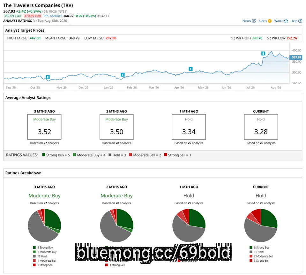Image resolution: width=306 pixels, height=275 pixels.
Task: Open the Notes edit icon
Action: (254, 21)
